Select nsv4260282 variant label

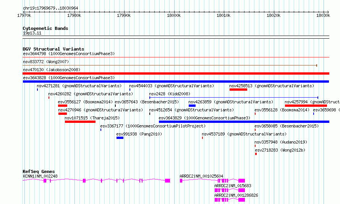coord(91,94)
